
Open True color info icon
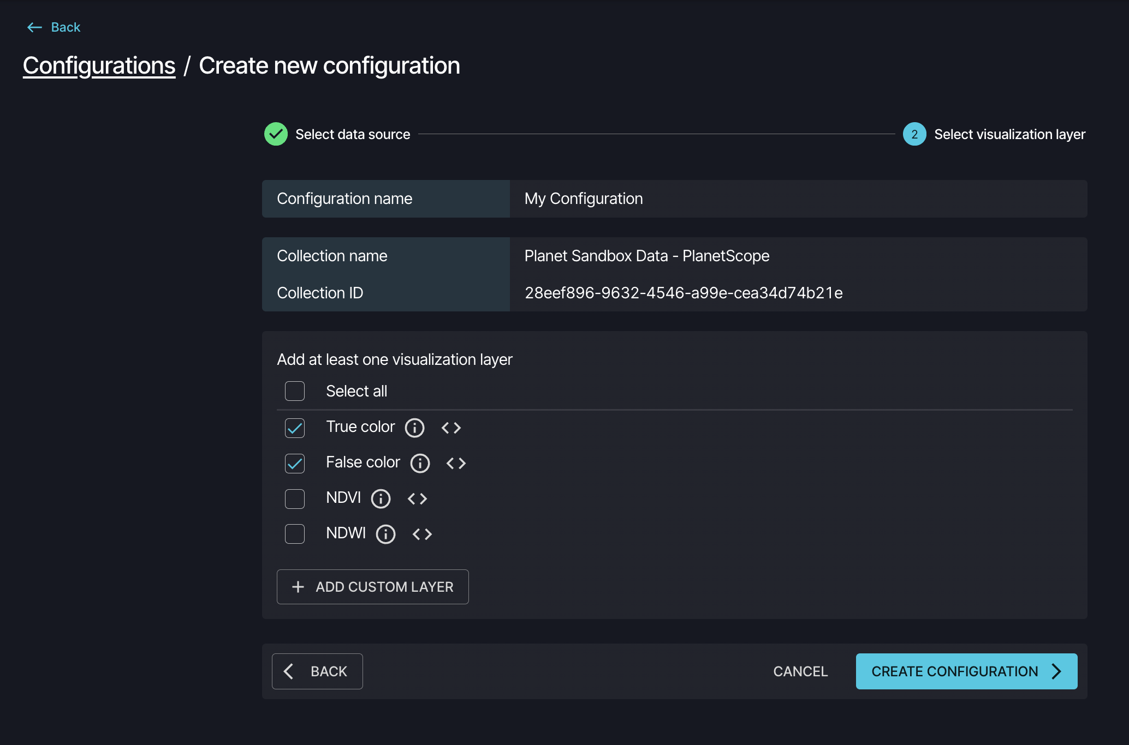point(414,428)
